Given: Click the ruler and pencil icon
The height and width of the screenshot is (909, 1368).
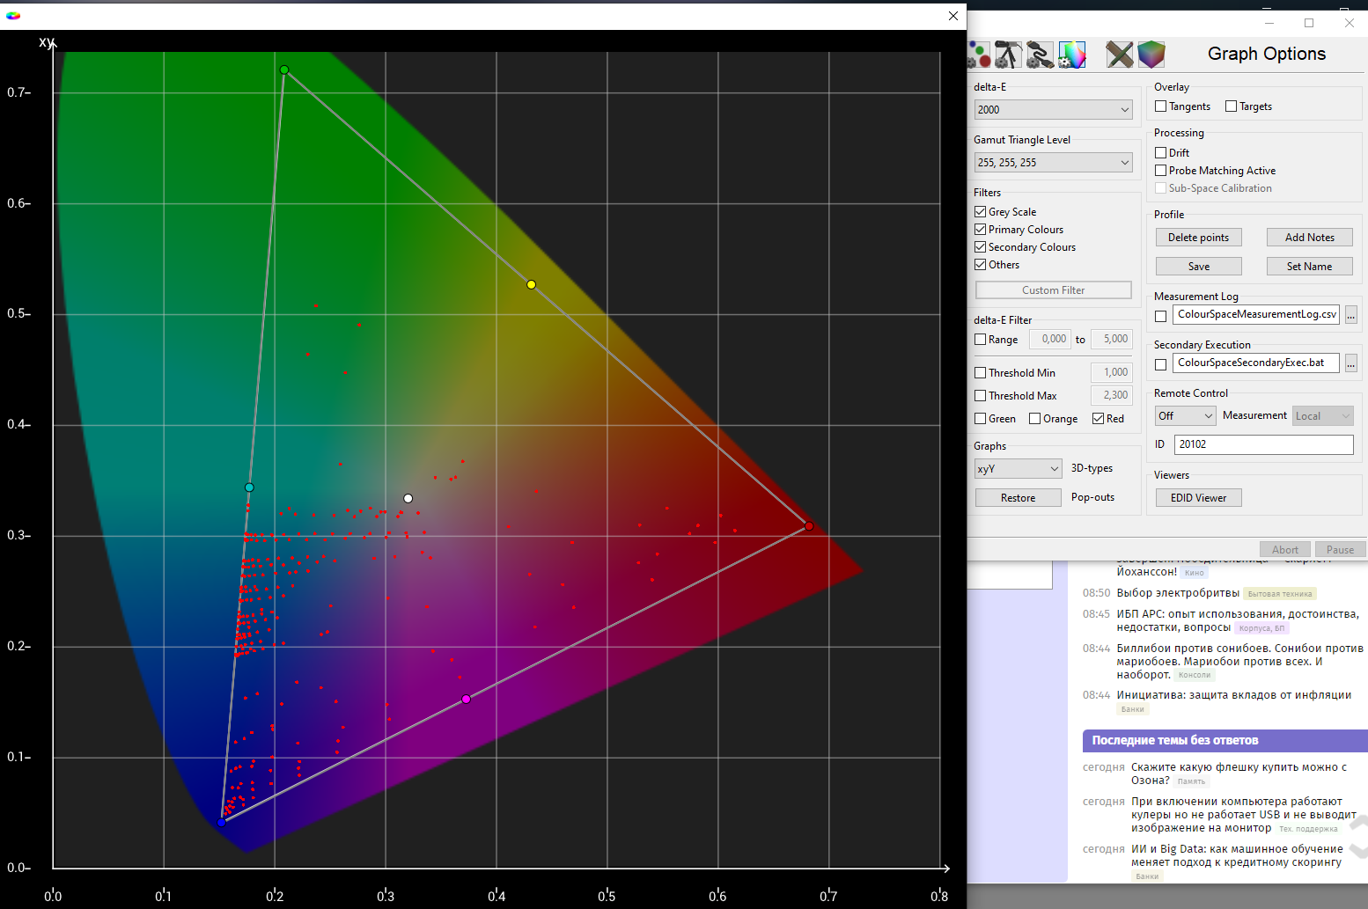Looking at the screenshot, I should point(1119,55).
